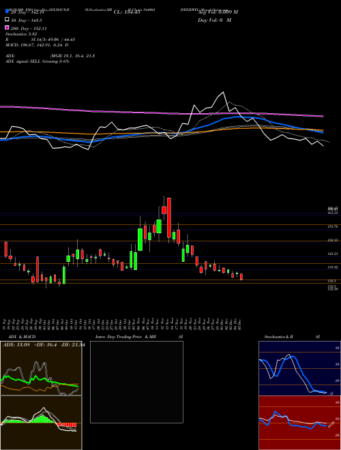This screenshot has width=341, height=450.
Task: Click the 'ADX: 13.08 +DY: 16.4 -DY: 21.34' header
Action: (43, 345)
